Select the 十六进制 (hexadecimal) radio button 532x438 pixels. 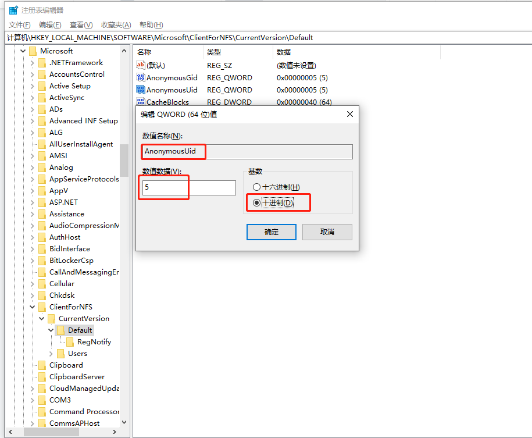tap(256, 187)
